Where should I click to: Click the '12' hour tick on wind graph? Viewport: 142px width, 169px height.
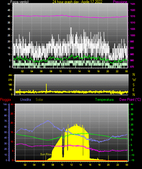point(70,71)
